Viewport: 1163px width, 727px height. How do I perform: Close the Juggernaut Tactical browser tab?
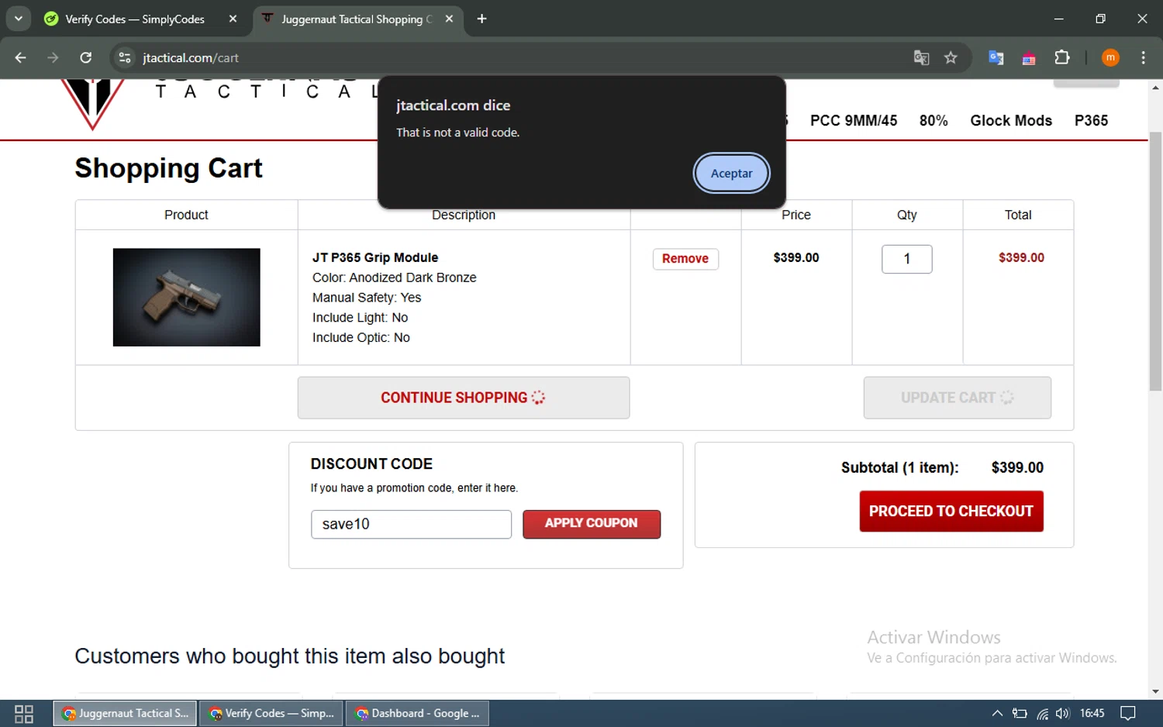[449, 19]
